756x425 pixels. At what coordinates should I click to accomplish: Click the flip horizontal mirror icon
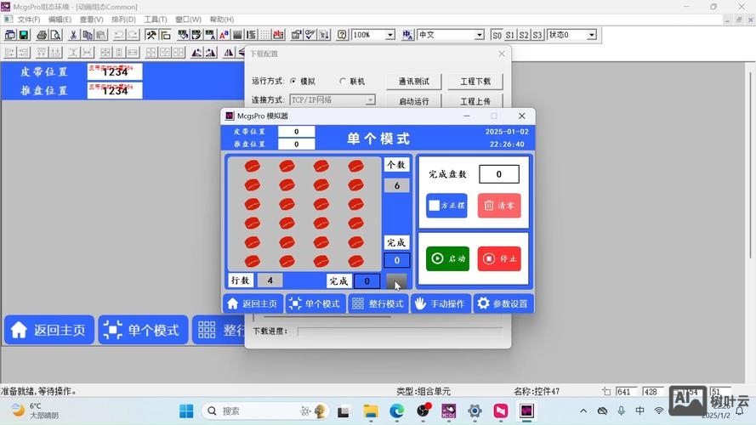(x=229, y=53)
